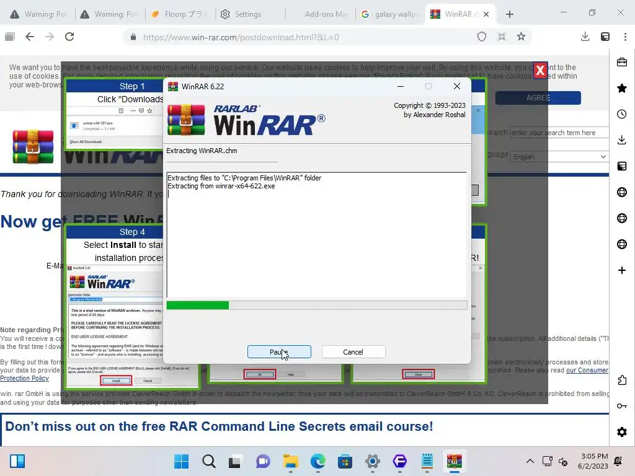Screen dimensions: 635x476
Task: Go back to previous page
Action: click(x=30, y=37)
